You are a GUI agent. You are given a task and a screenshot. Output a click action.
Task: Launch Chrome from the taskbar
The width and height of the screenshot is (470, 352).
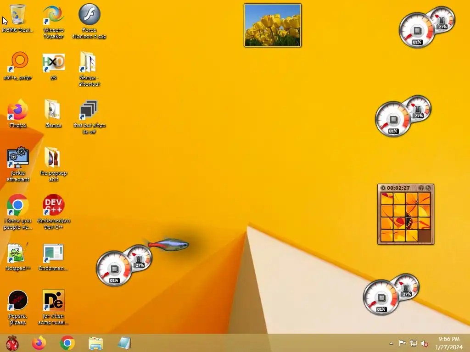(67, 343)
